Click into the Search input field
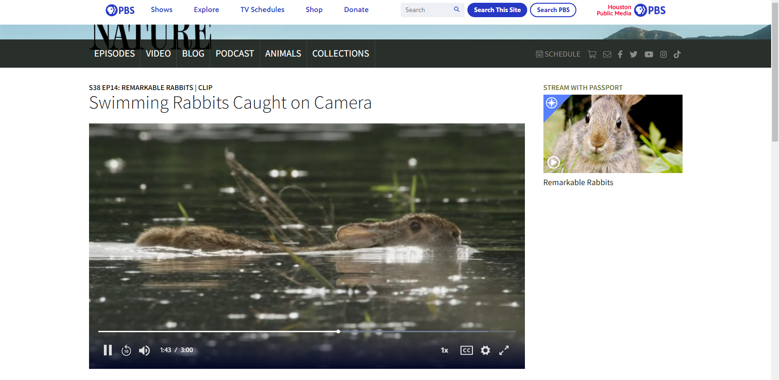This screenshot has height=380, width=779. (x=426, y=10)
